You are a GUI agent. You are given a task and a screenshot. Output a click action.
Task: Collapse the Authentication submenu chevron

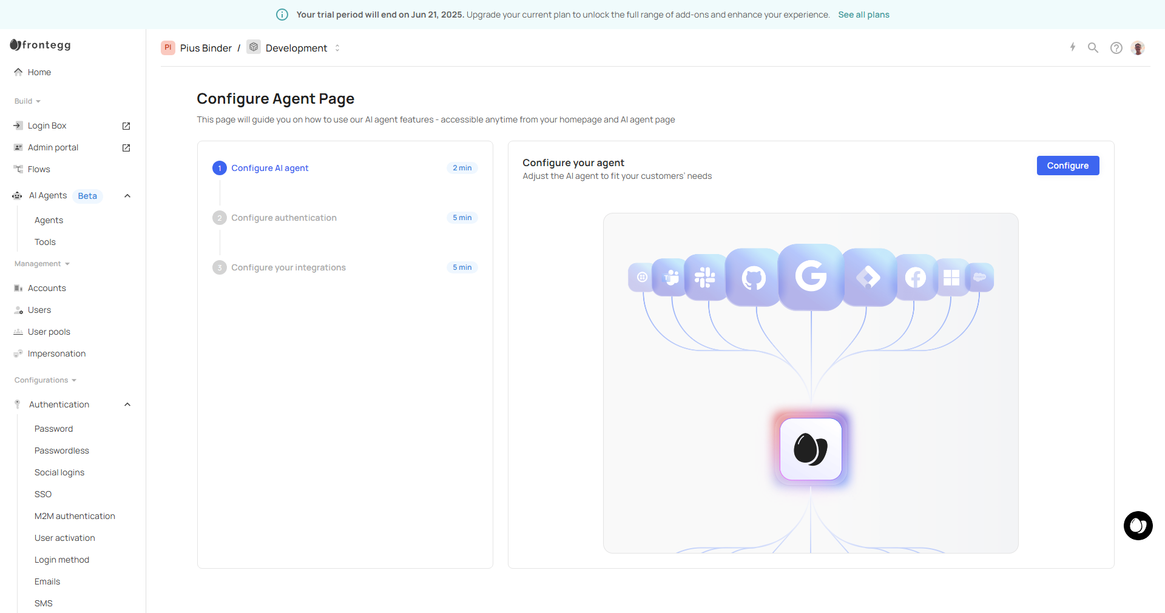tap(127, 404)
